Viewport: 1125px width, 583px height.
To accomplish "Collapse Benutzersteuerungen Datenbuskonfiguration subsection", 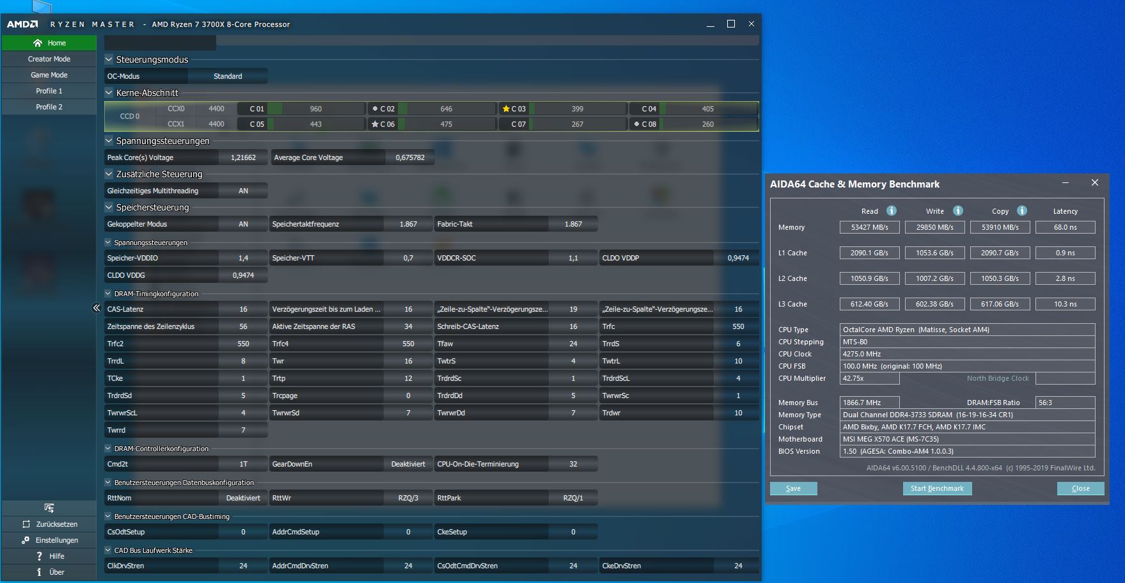I will pyautogui.click(x=108, y=483).
